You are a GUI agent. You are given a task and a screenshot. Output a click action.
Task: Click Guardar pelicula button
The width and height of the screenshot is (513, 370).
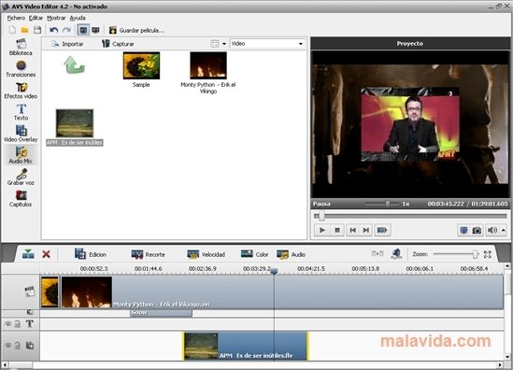(136, 30)
